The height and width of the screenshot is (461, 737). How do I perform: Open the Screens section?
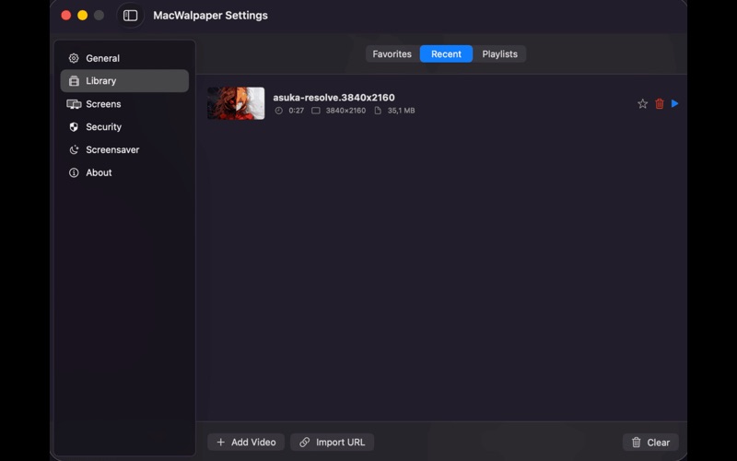coord(124,104)
